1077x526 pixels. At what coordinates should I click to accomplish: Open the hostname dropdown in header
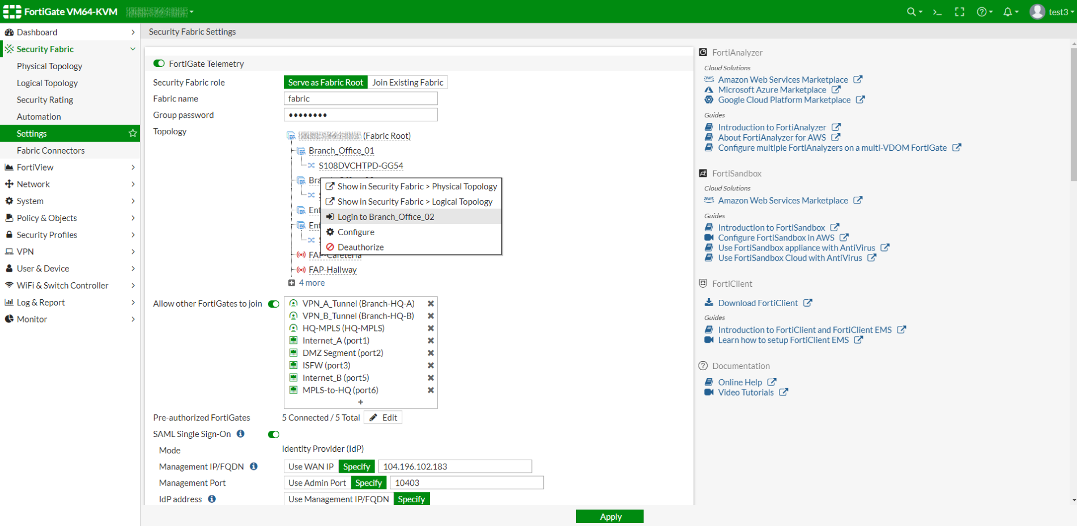tap(160, 11)
